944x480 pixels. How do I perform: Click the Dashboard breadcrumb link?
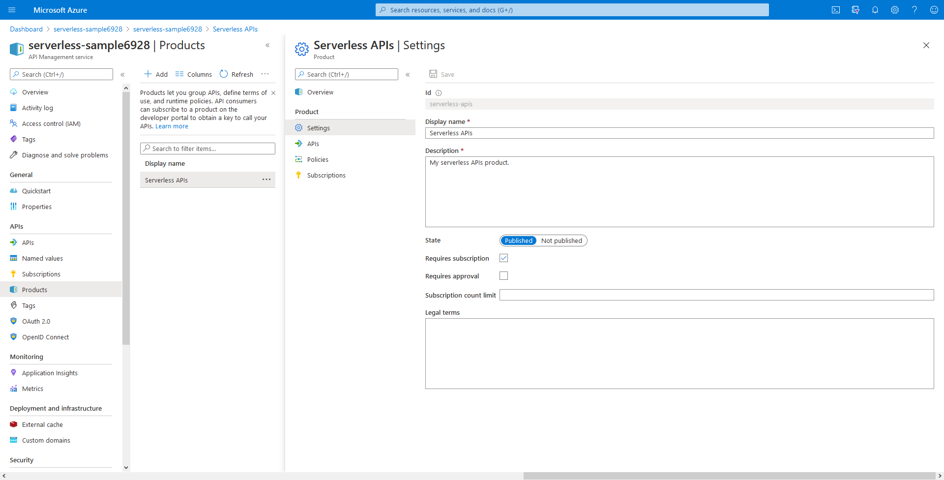tap(26, 29)
